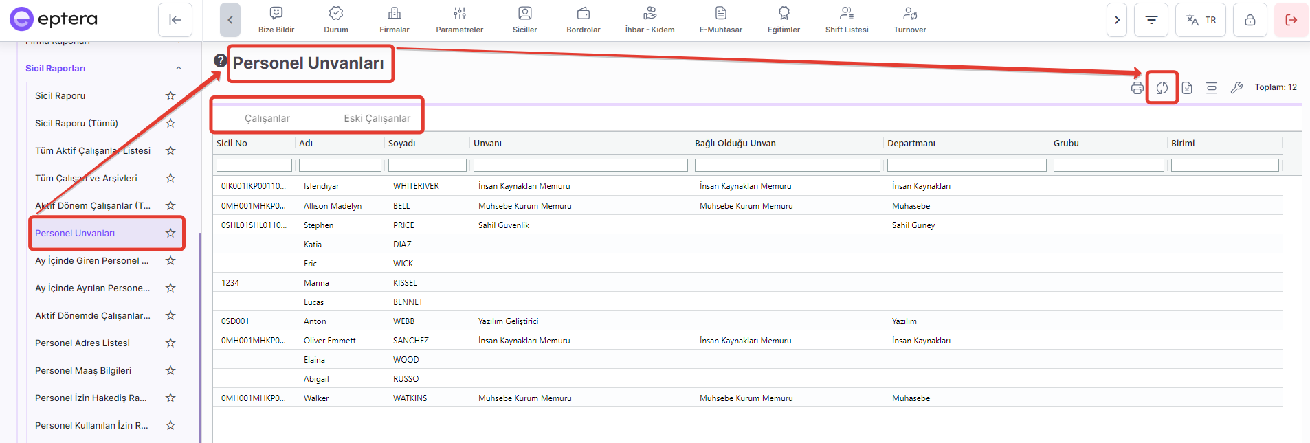Click the lock icon in top bar
The width and height of the screenshot is (1310, 443).
[1250, 20]
